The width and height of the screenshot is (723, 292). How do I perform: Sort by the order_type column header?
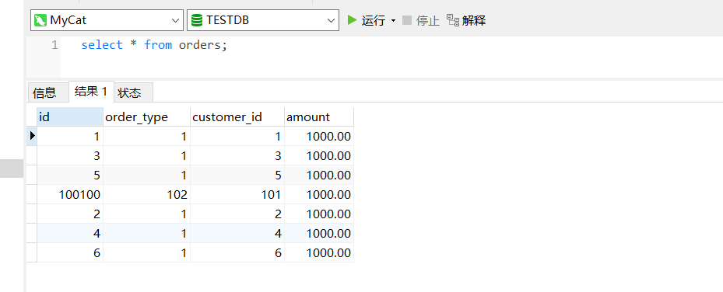click(146, 116)
